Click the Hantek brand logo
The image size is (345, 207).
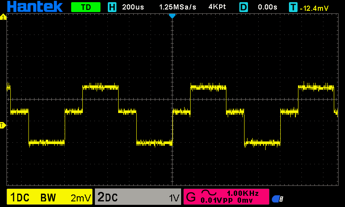[x=35, y=6]
